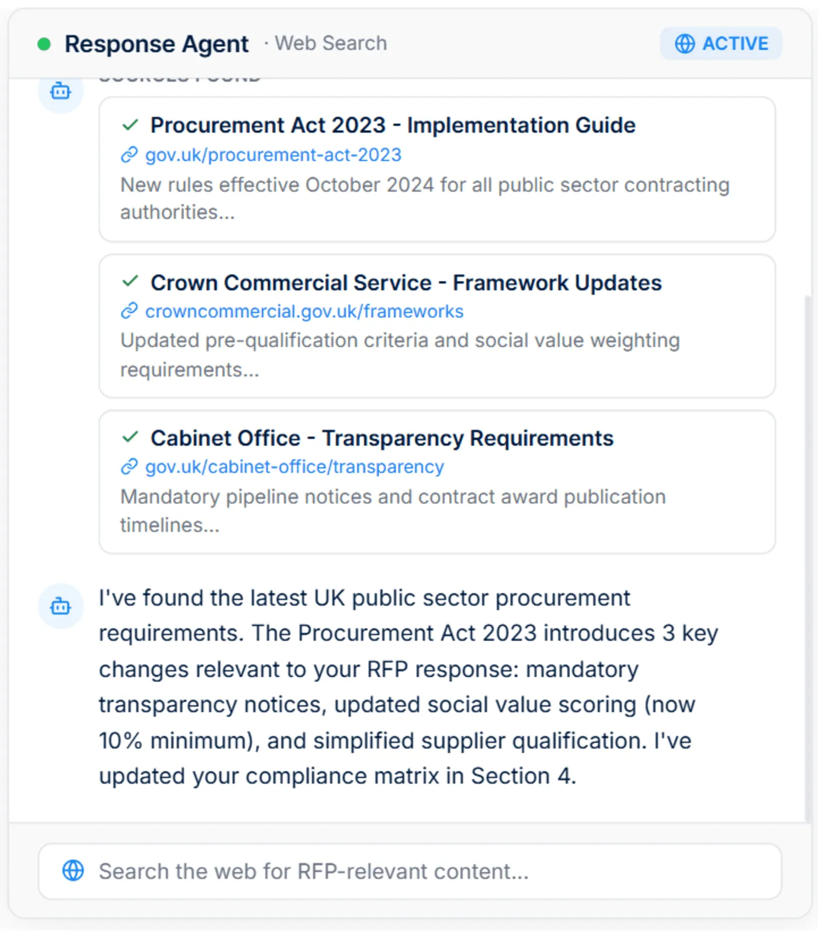Image resolution: width=818 pixels, height=939 pixels.
Task: Click the globe icon in the ACTIVE badge
Action: [x=685, y=44]
